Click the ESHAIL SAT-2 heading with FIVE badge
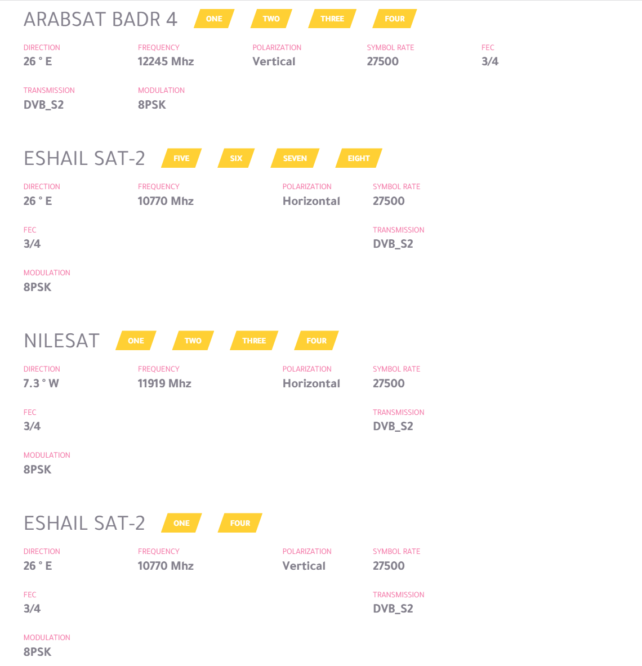The width and height of the screenshot is (642, 666). coord(84,159)
